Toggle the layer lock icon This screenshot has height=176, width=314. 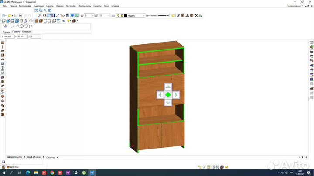(121, 16)
